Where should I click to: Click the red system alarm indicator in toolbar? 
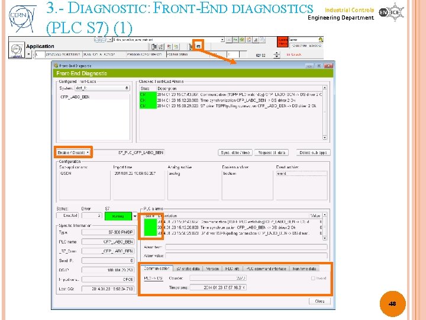(x=283, y=42)
